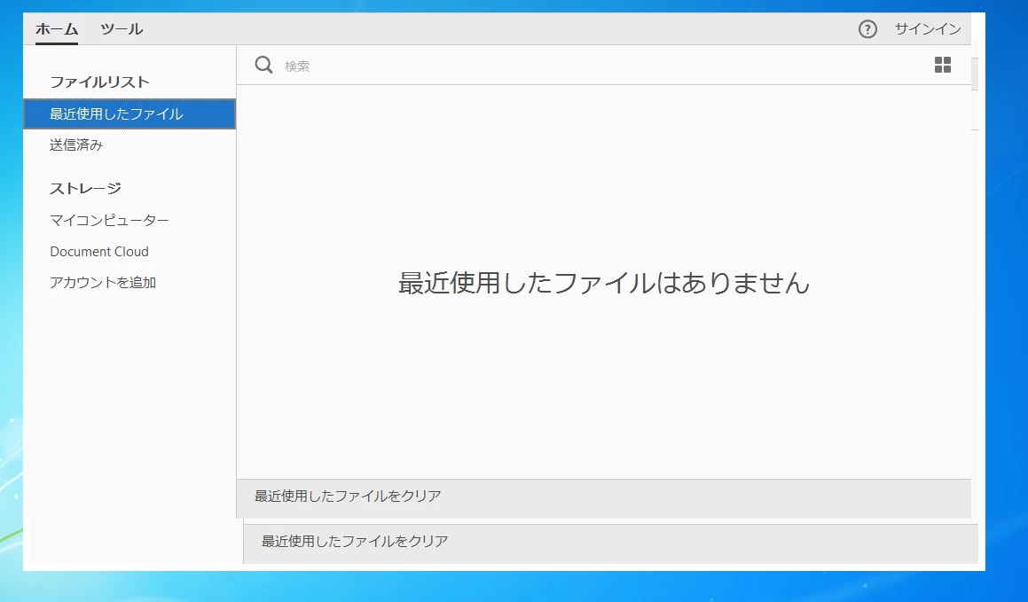
Task: Open マイコンピューター storage
Action: coord(109,221)
